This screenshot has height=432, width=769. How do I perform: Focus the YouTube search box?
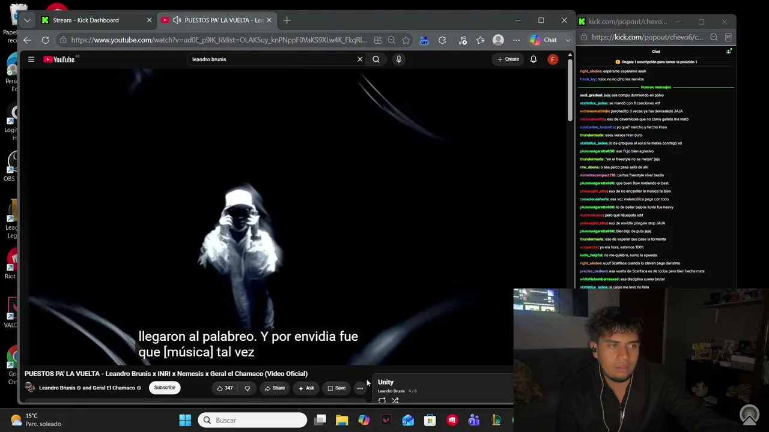272,59
